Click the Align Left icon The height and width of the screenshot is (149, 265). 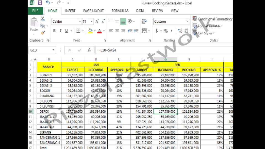tap(111, 31)
